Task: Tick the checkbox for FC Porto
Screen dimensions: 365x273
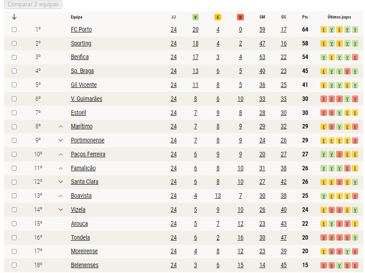Action: [x=14, y=30]
